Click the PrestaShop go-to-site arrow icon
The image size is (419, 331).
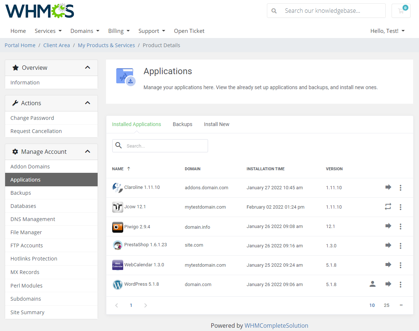click(x=388, y=246)
